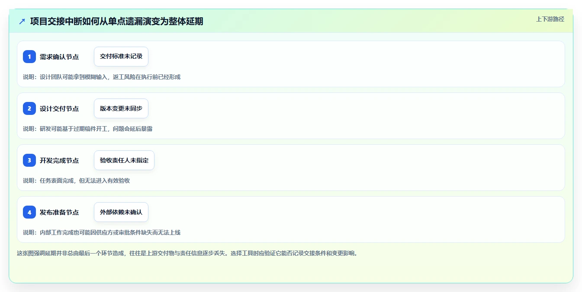Click the 发布准备节点 heading

[x=59, y=212]
